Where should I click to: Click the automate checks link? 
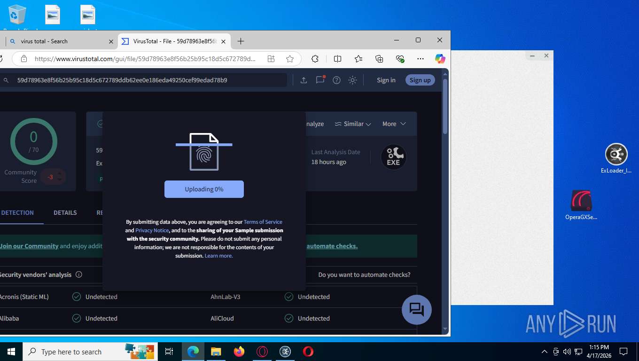click(x=332, y=246)
